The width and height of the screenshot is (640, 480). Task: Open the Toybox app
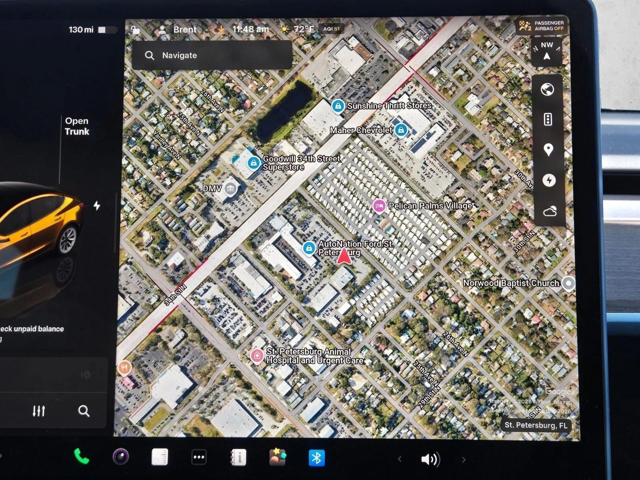[x=277, y=457]
